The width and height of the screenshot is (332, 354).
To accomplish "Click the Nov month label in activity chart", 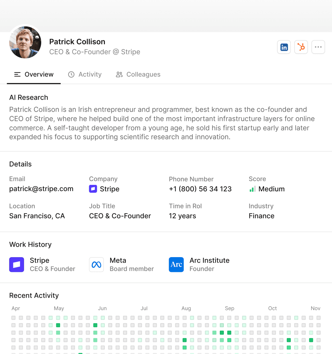I will (x=315, y=308).
